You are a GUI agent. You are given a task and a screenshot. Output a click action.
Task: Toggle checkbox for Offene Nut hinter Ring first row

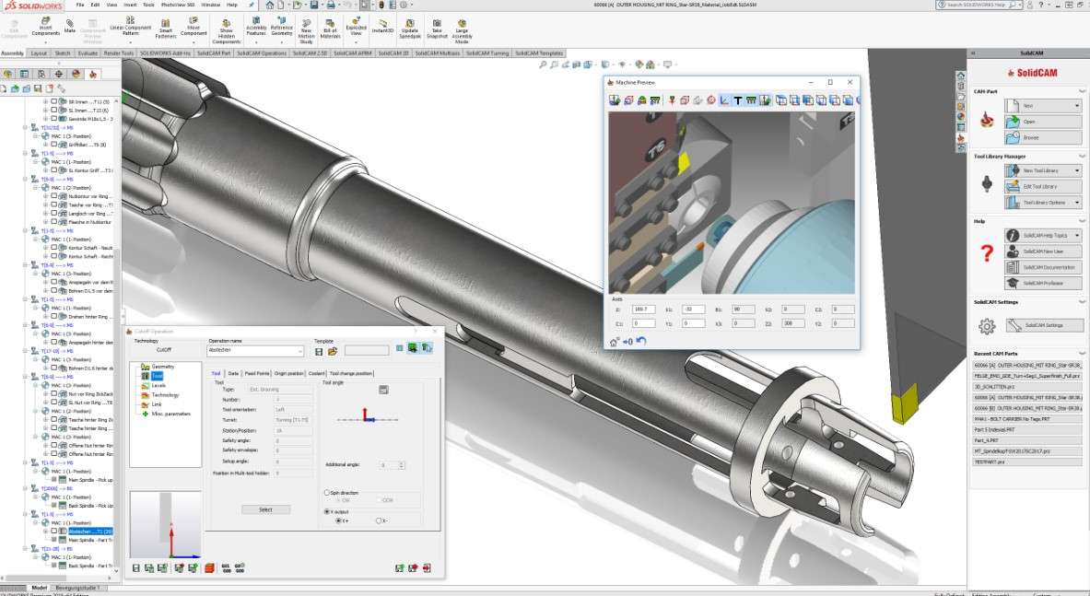pyautogui.click(x=54, y=445)
